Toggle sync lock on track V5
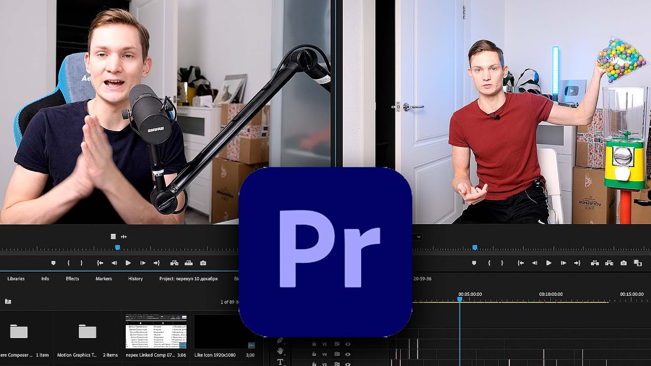651x366 pixels. pyautogui.click(x=337, y=344)
